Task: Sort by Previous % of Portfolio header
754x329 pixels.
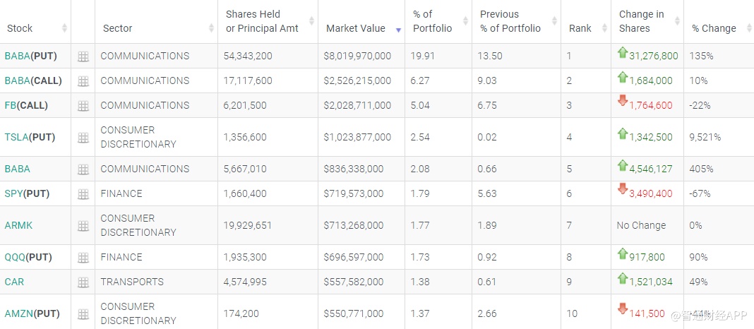Action: [x=510, y=21]
